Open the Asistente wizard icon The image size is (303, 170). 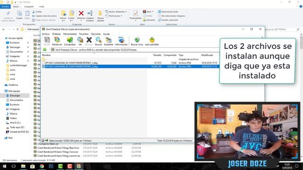tap(108, 41)
